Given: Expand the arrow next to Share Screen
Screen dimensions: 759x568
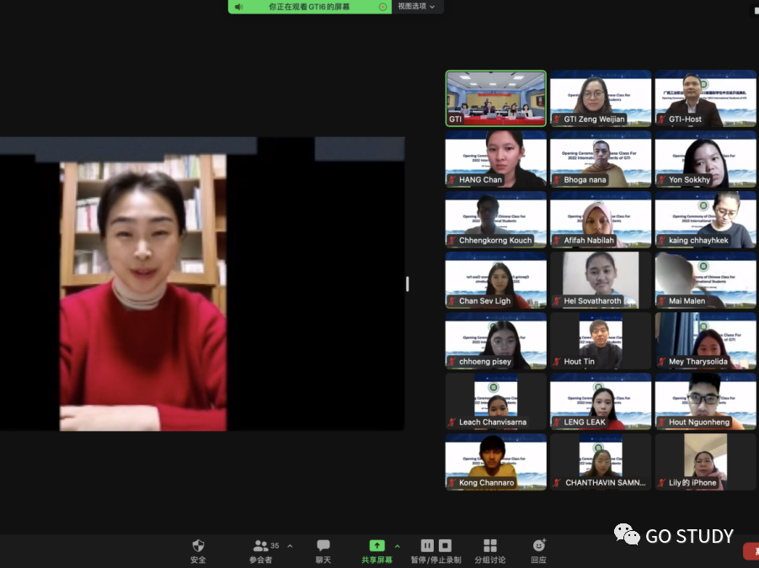Looking at the screenshot, I should pos(398,545).
